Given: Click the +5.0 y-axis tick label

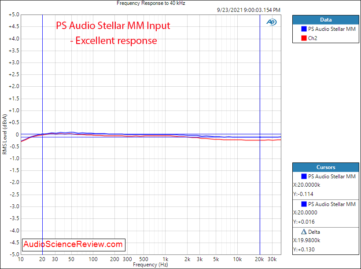Looking at the screenshot, I should click(14, 15).
